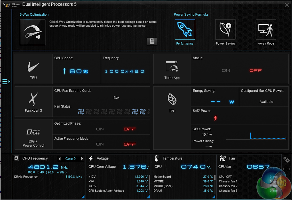
Task: Select next CPU core with right arrow
Action: pos(82,159)
